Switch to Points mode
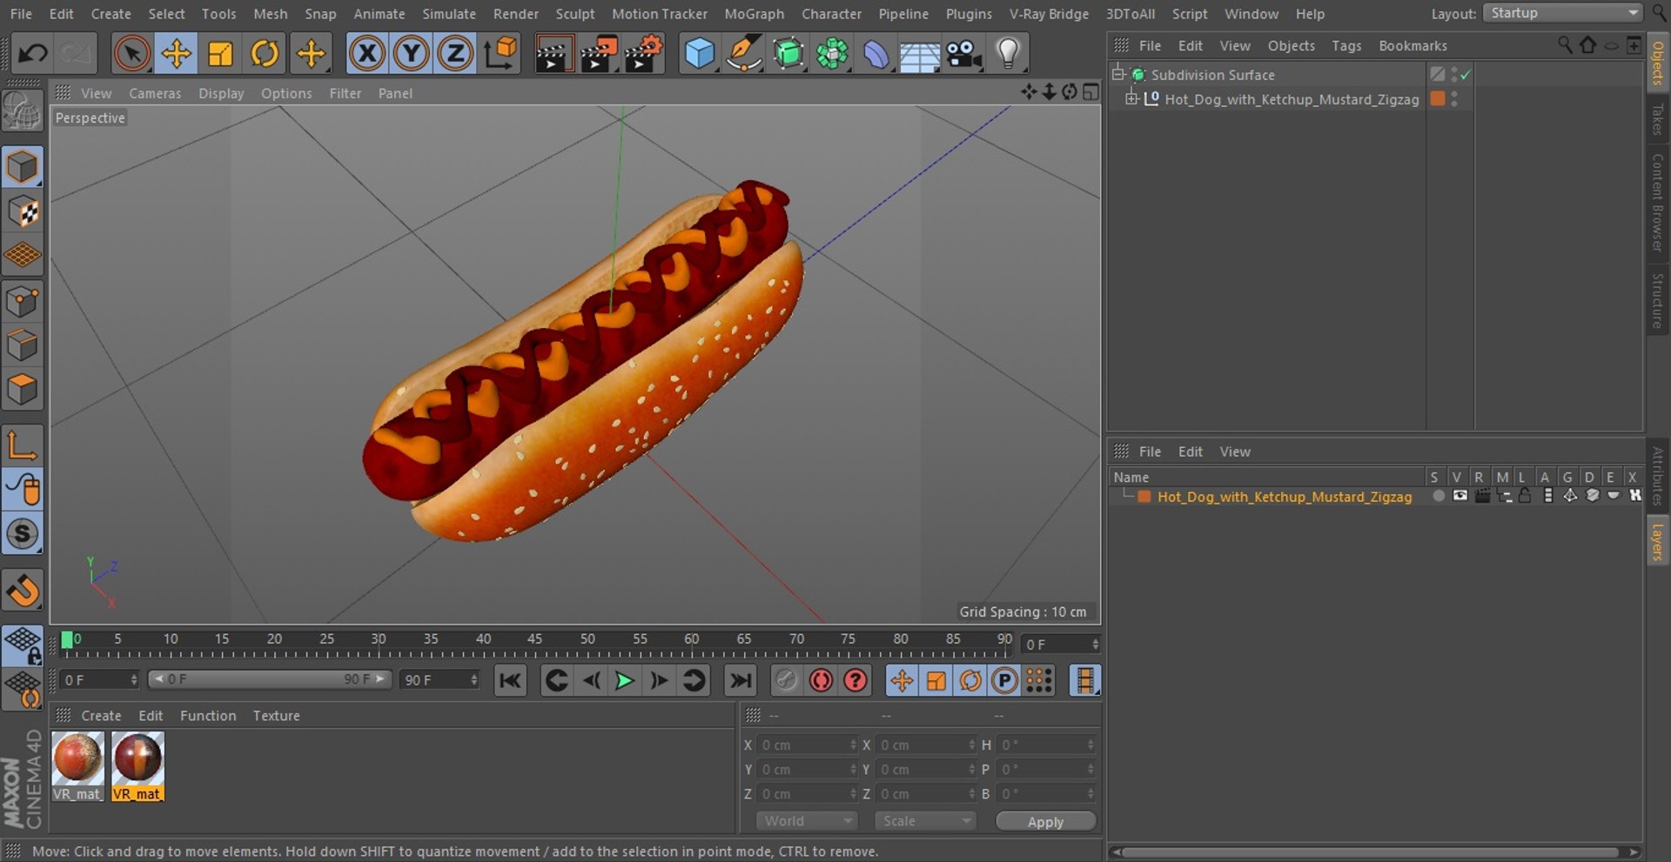Image resolution: width=1671 pixels, height=862 pixels. pos(23,302)
